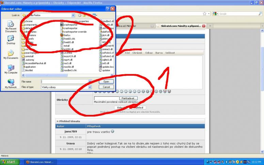Open the list-all-tabs dropdown in Firefox

tap(262, 26)
